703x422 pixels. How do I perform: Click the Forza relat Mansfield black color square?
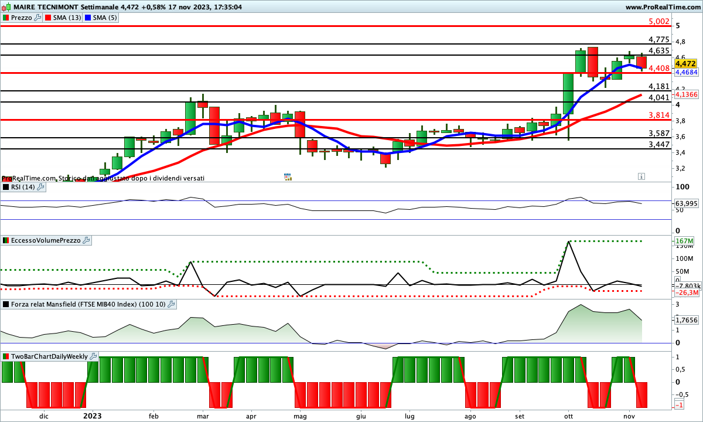click(x=6, y=304)
